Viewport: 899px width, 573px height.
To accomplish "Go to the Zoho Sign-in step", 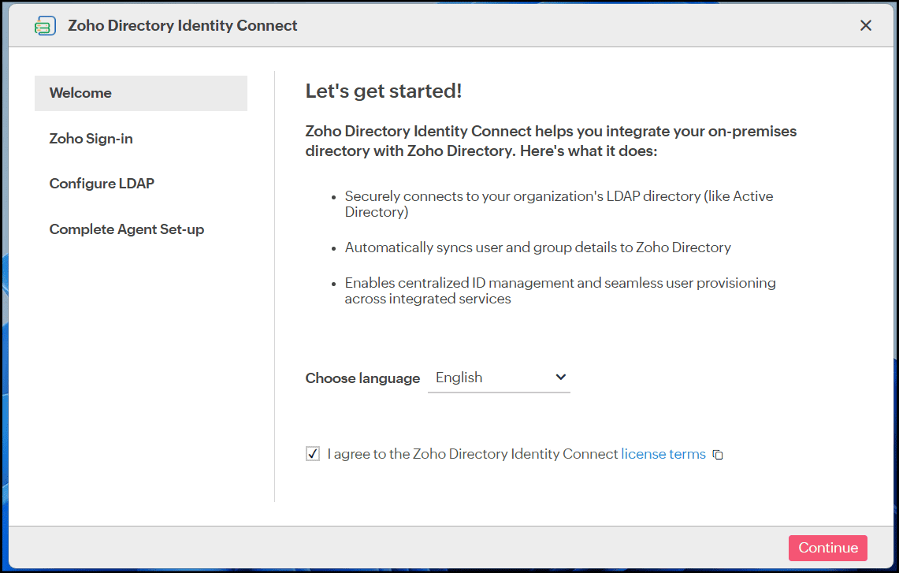I will tap(91, 139).
